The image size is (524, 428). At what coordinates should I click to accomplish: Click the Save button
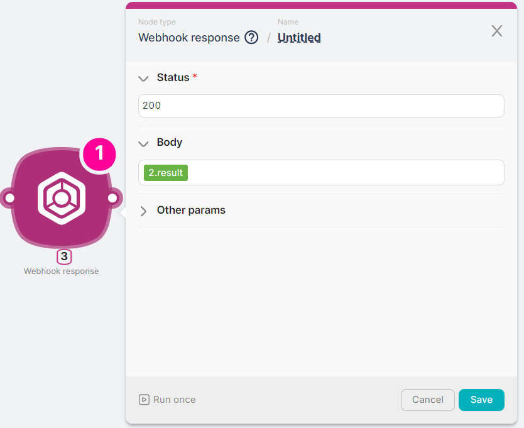click(x=481, y=400)
